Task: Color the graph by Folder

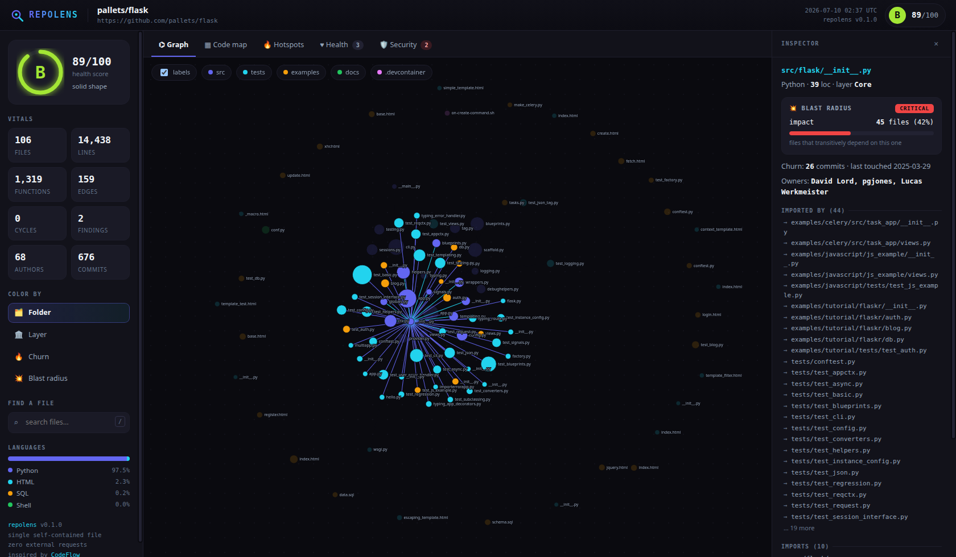Action: pyautogui.click(x=69, y=313)
